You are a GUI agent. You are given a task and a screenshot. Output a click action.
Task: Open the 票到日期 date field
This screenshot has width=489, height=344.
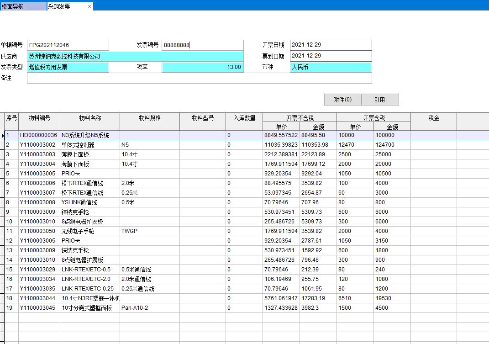(331, 56)
